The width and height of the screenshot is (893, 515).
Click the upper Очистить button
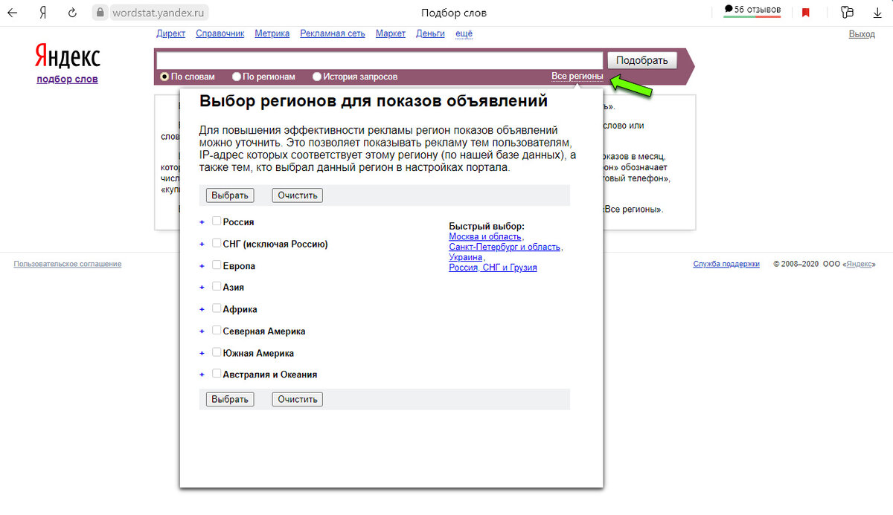click(x=298, y=195)
